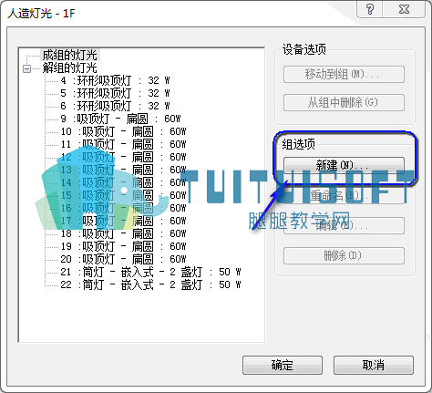Select light 11 吸顶灯 扁圆 60W
This screenshot has height=393, width=432.
tap(123, 144)
